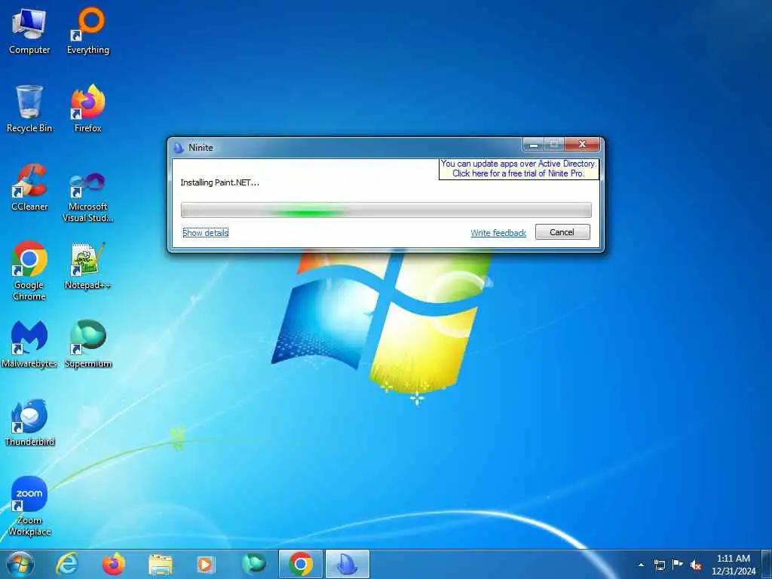Screen dimensions: 772x579
Task: Cancel the Ninite installation
Action: tap(562, 232)
